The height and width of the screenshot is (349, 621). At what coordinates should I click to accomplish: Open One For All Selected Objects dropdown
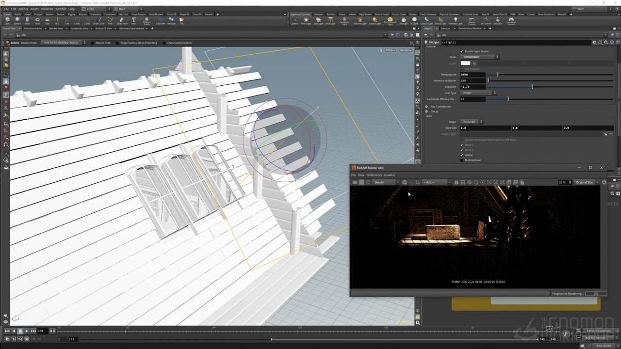coord(65,43)
